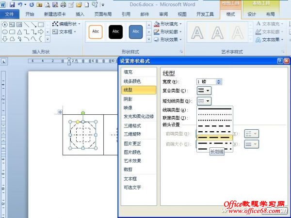Click the help button of the dialog

[x=280, y=61]
